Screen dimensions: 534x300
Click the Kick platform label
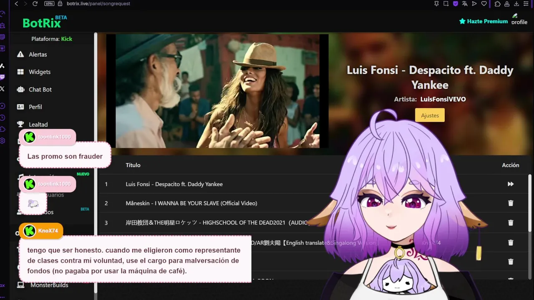[66, 39]
